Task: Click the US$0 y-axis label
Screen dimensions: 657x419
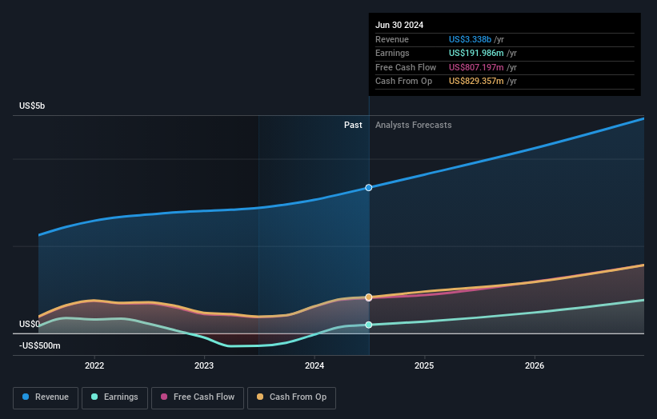Action: pyautogui.click(x=30, y=324)
